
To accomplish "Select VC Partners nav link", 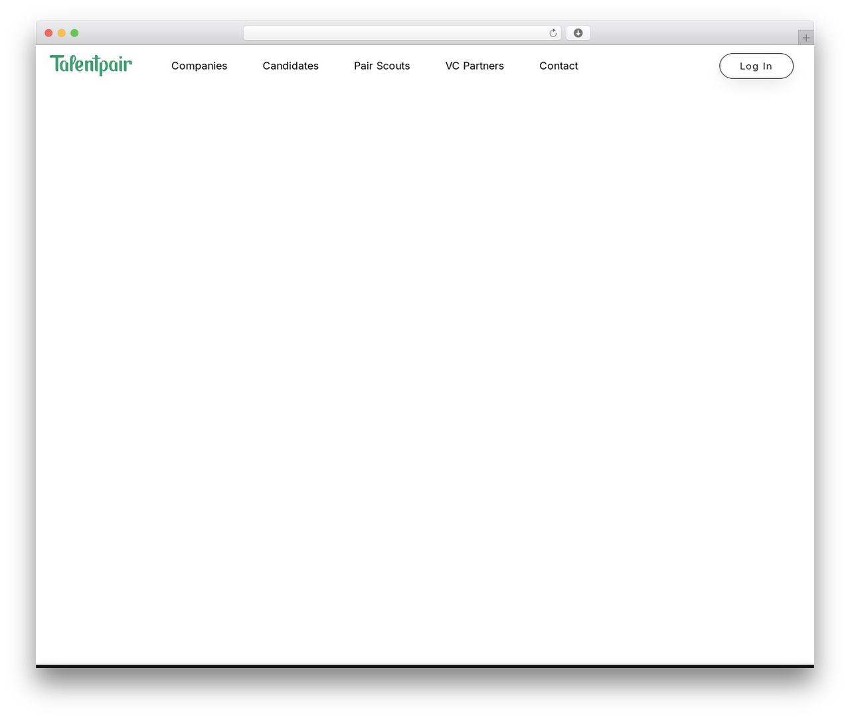I will coord(475,66).
